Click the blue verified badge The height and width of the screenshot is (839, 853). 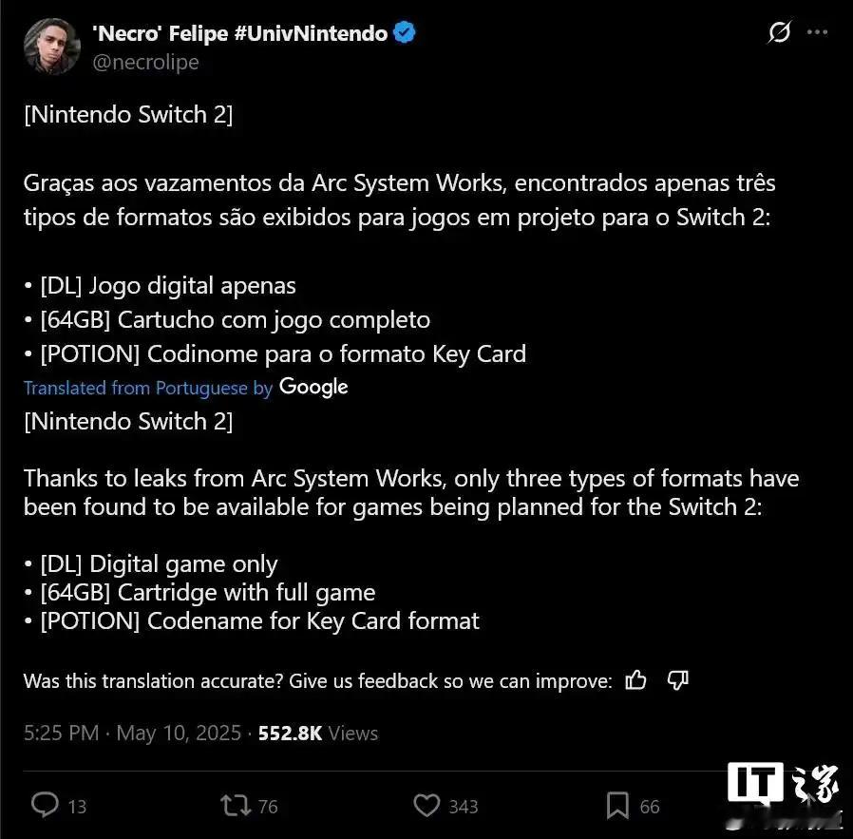pos(405,32)
